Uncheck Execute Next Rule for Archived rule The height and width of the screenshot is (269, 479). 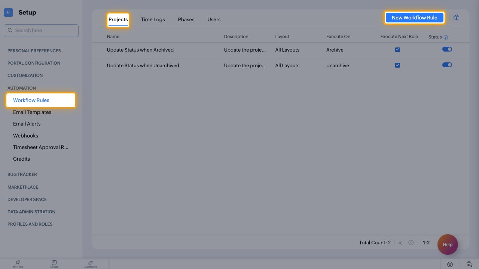point(397,50)
